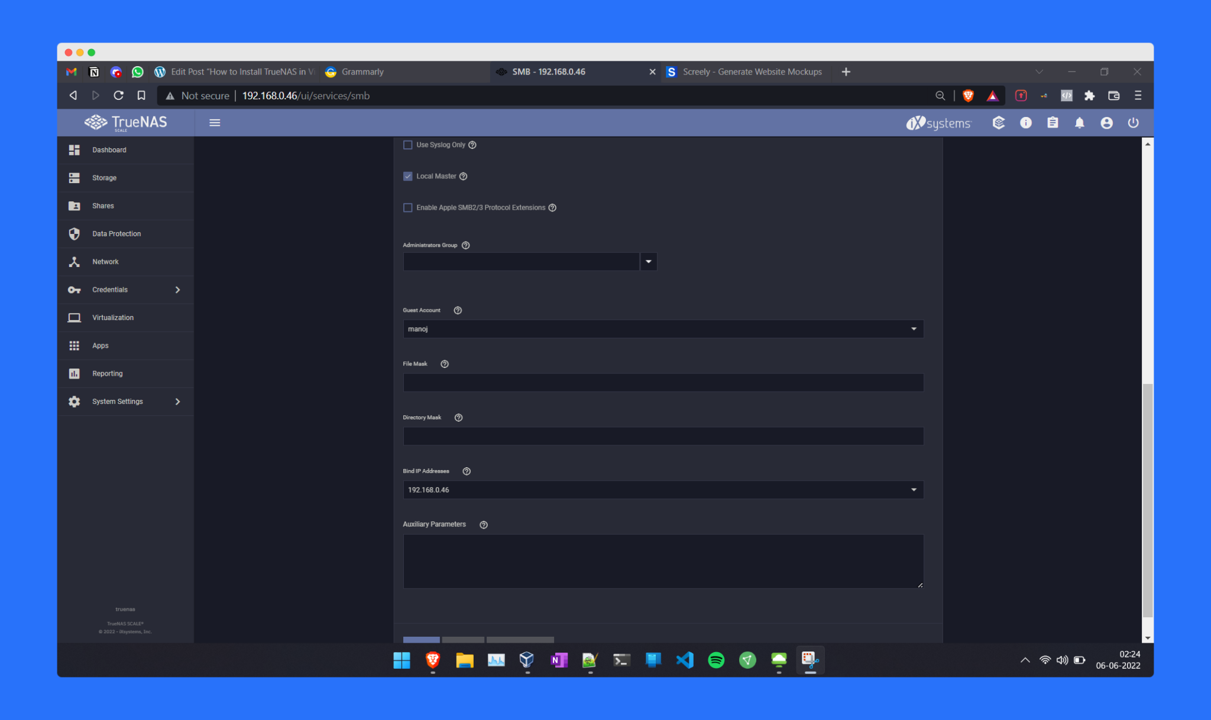Viewport: 1211px width, 720px height.
Task: Expand the Bind IP Addresses dropdown
Action: point(914,489)
